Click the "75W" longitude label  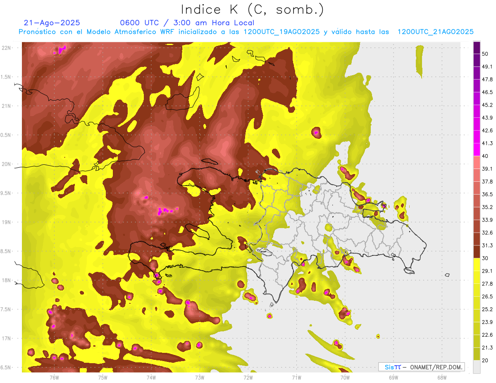pos(103,377)
